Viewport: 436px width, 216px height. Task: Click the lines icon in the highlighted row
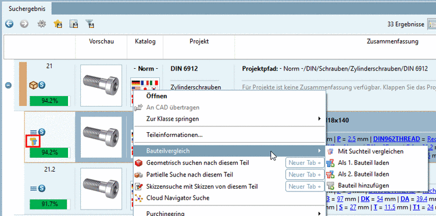coord(33,132)
